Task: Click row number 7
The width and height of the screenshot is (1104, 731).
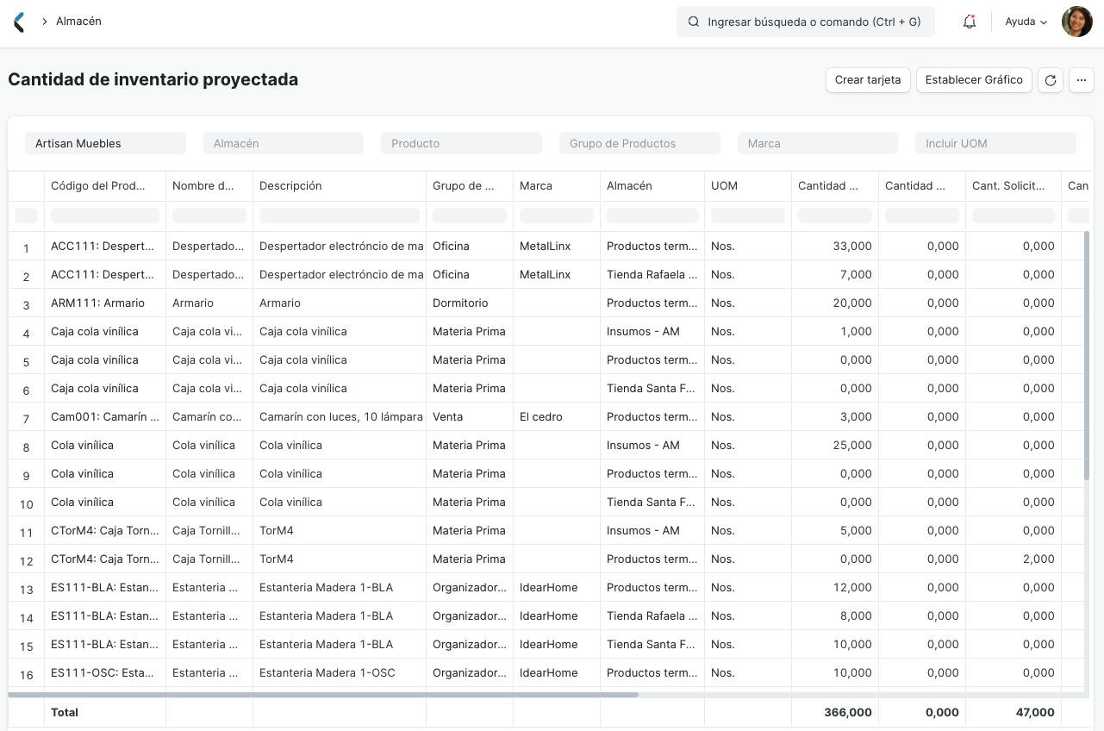Action: click(27, 418)
